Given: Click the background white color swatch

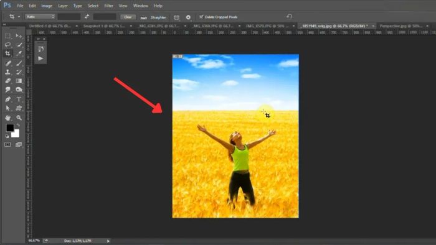Looking at the screenshot, I should [x=16, y=134].
